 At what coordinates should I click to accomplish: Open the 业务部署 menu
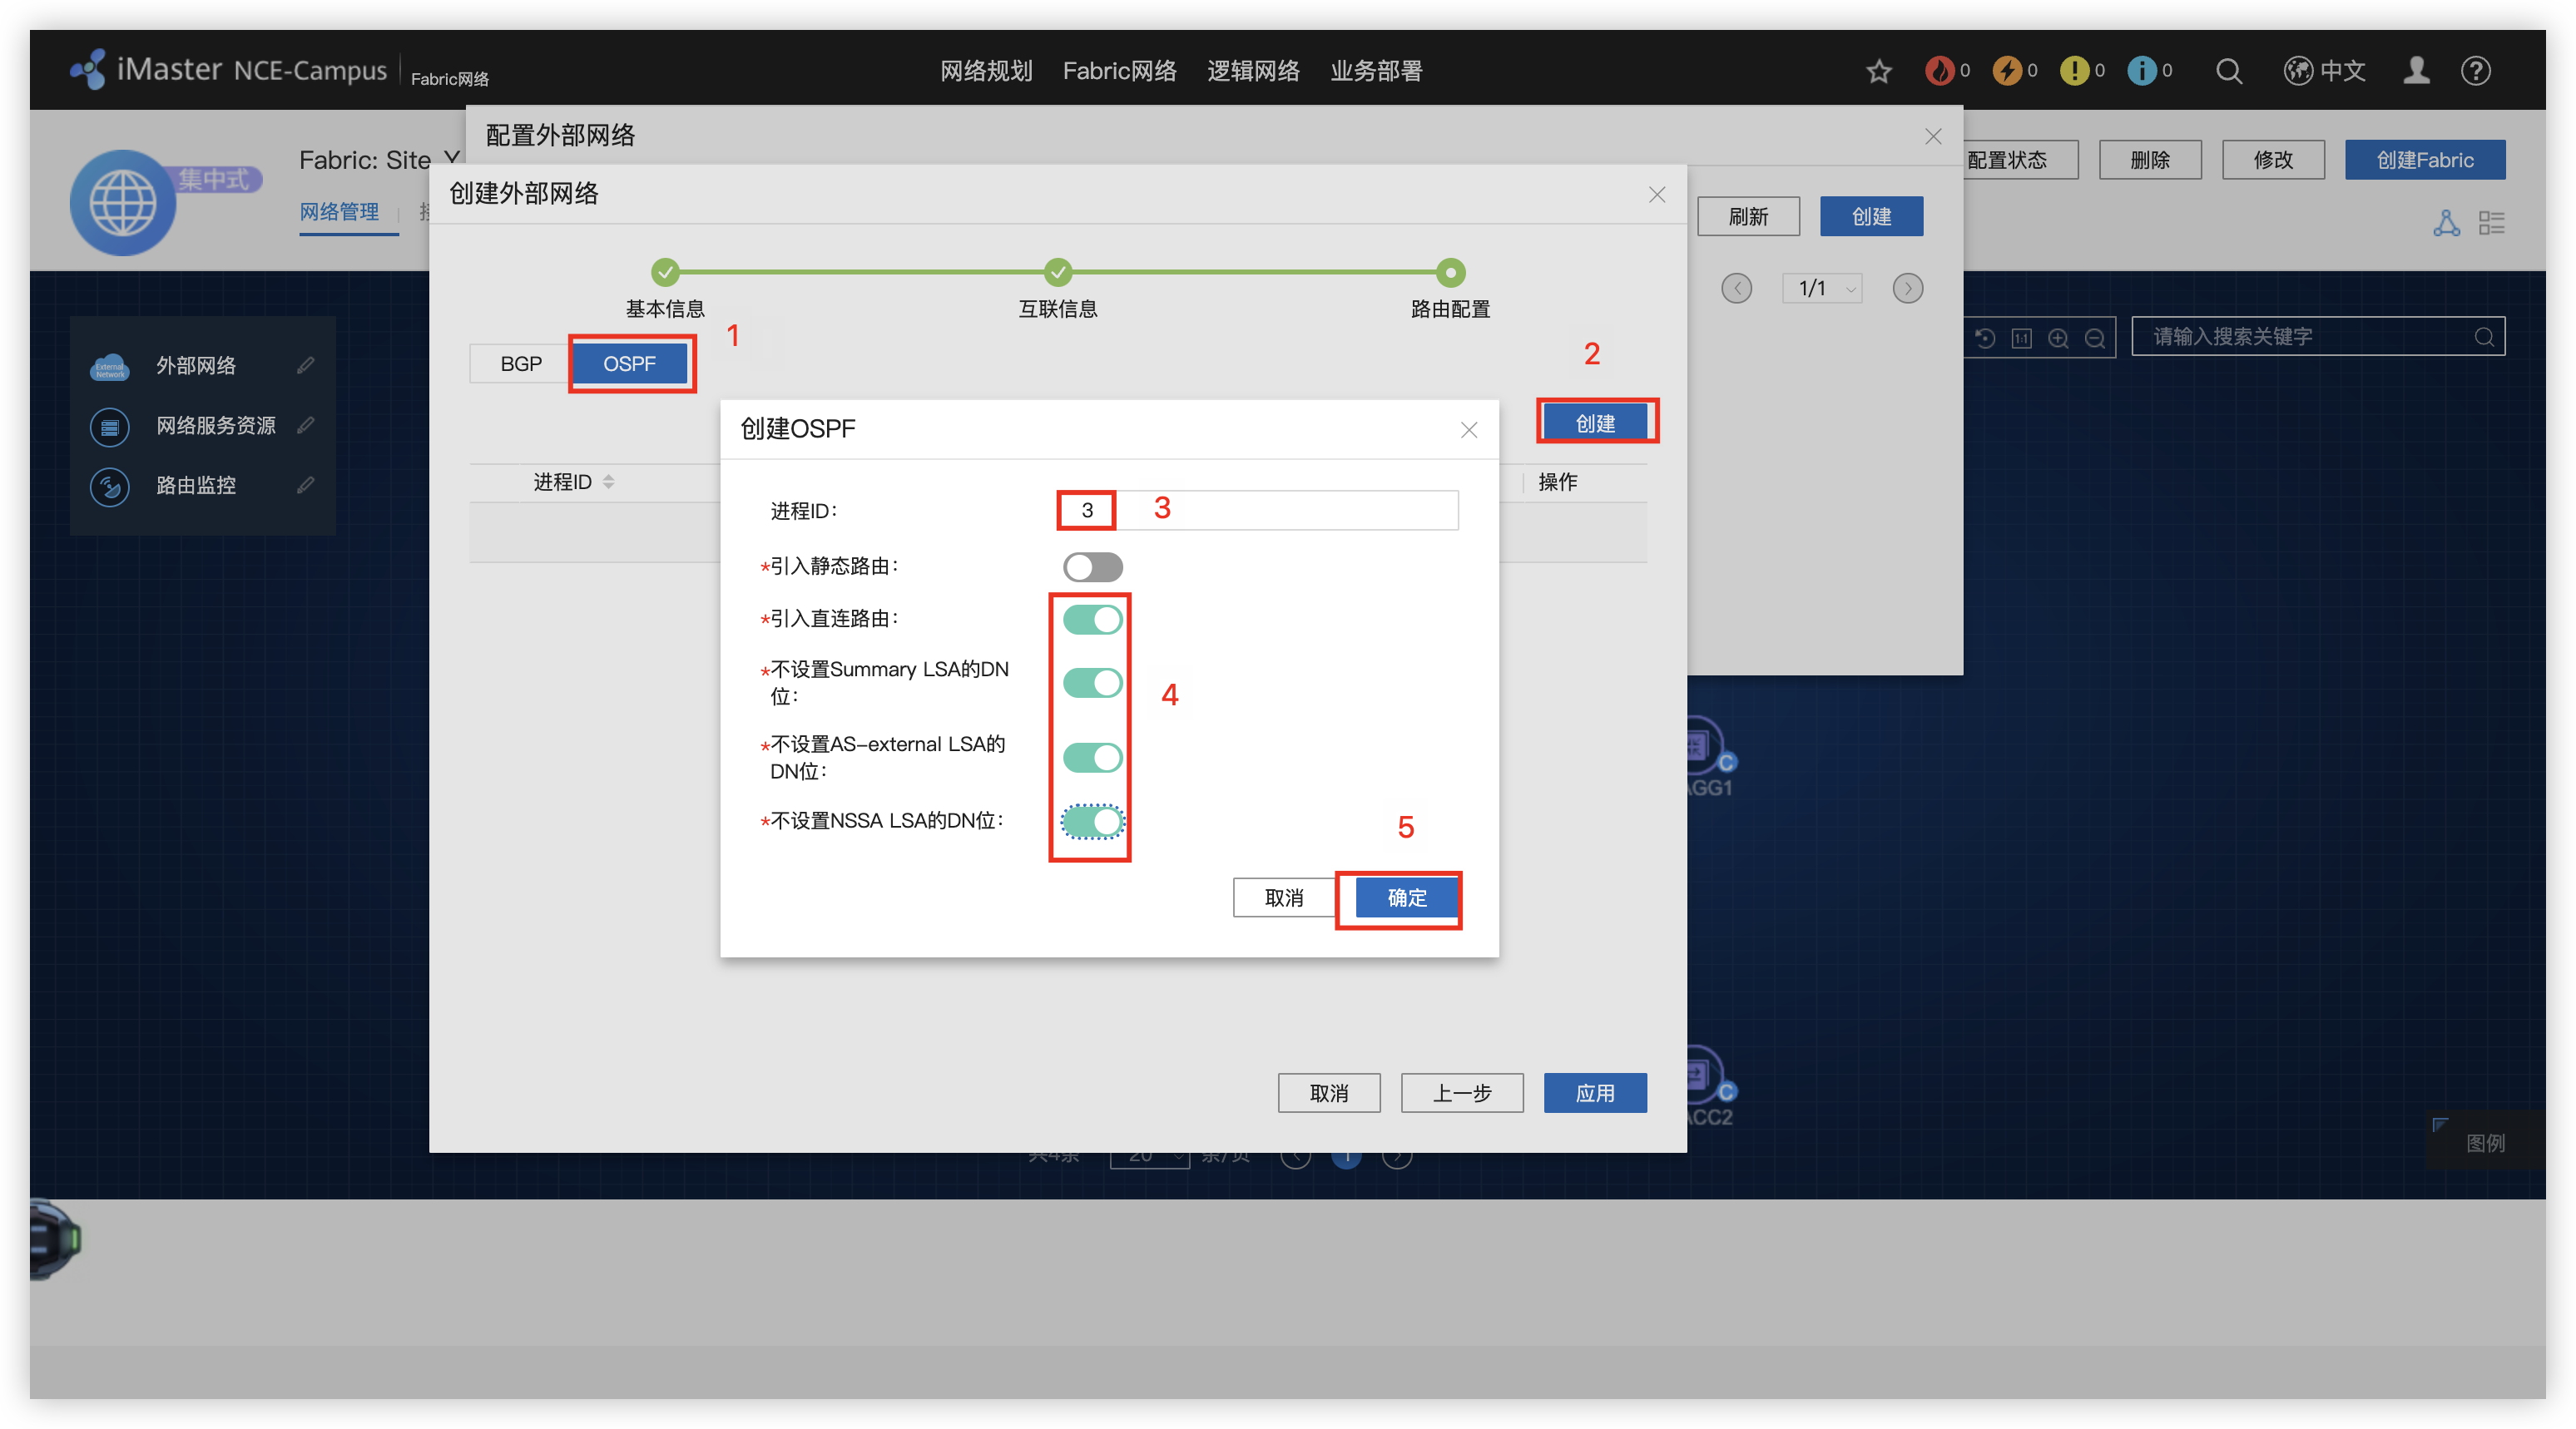coord(1376,71)
